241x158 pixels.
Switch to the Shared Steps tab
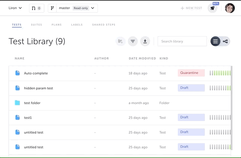[104, 25]
